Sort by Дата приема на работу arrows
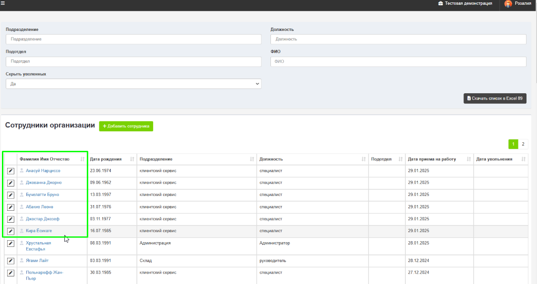The image size is (537, 284). (469, 159)
